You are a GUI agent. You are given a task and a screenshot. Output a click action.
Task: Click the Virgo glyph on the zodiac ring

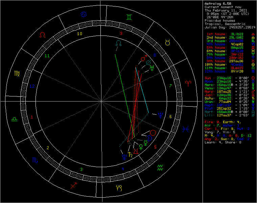point(17,73)
